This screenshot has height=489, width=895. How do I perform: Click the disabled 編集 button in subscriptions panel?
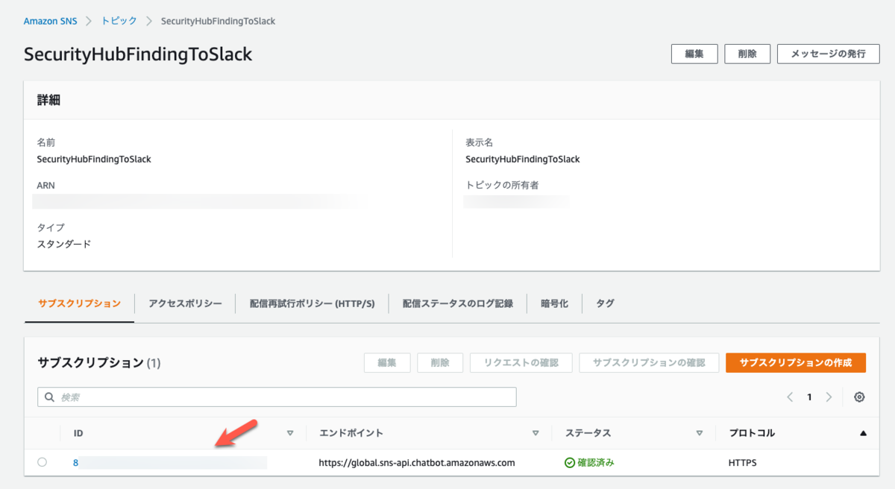point(386,362)
